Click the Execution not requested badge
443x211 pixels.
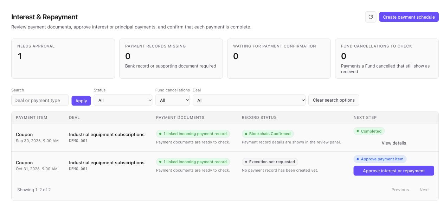click(x=270, y=162)
